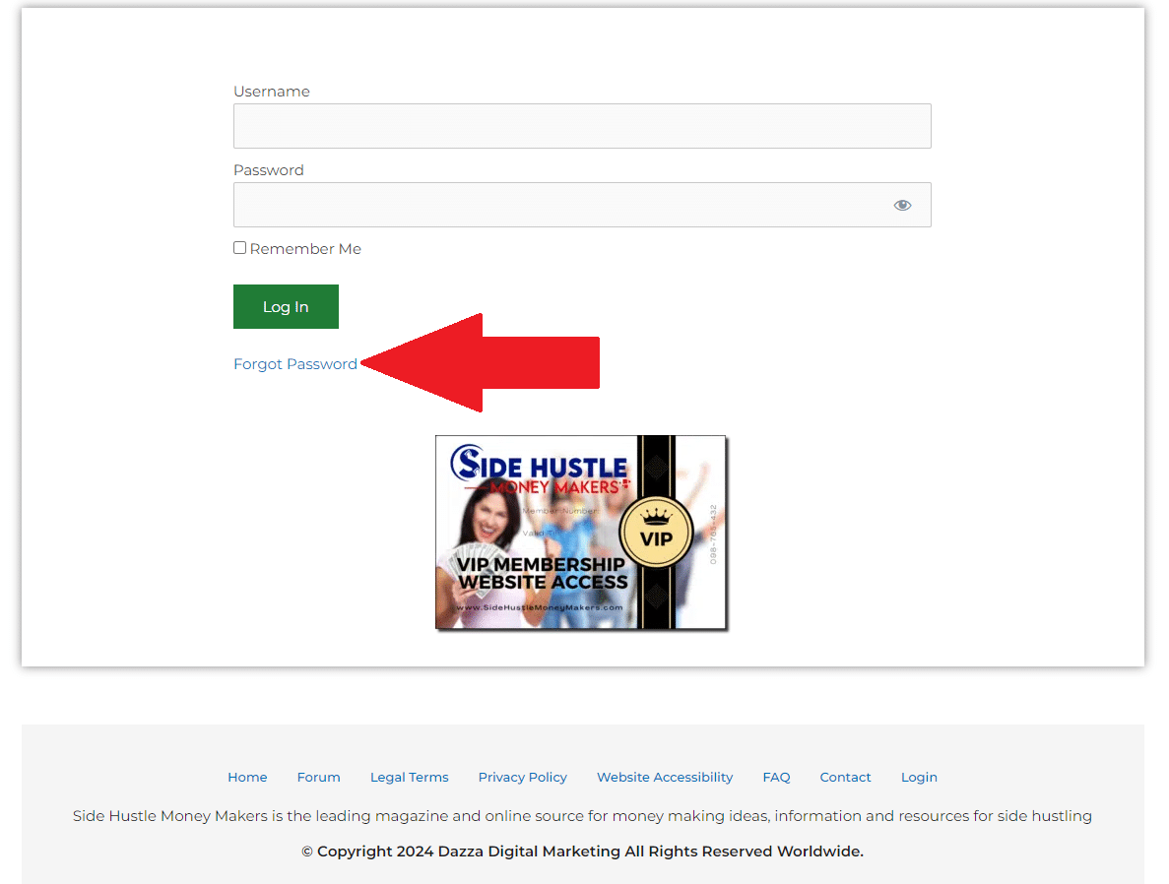The height and width of the screenshot is (884, 1169).
Task: Go to Home in the footer menu
Action: 247,777
